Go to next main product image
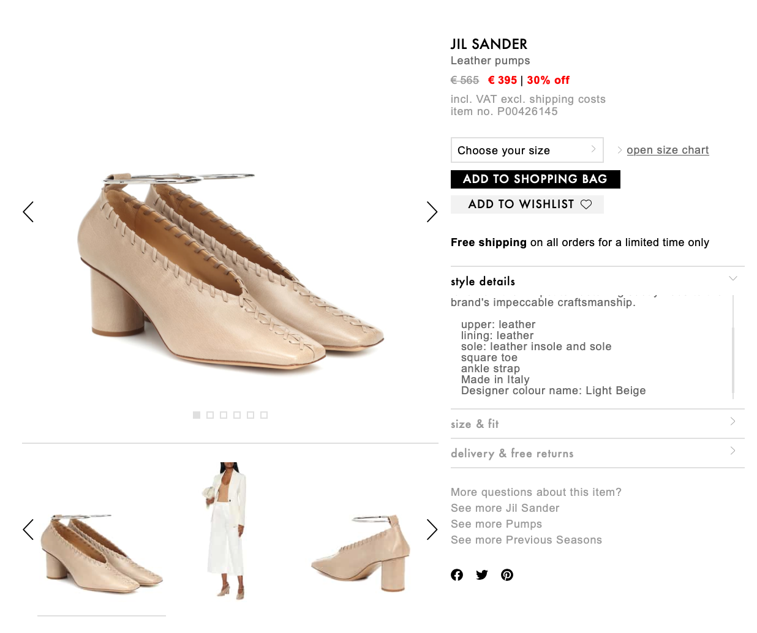 click(x=432, y=212)
